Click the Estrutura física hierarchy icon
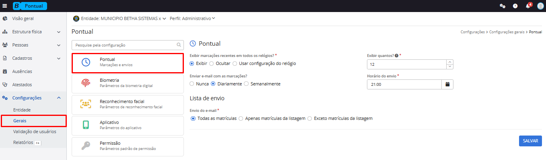 [5, 32]
